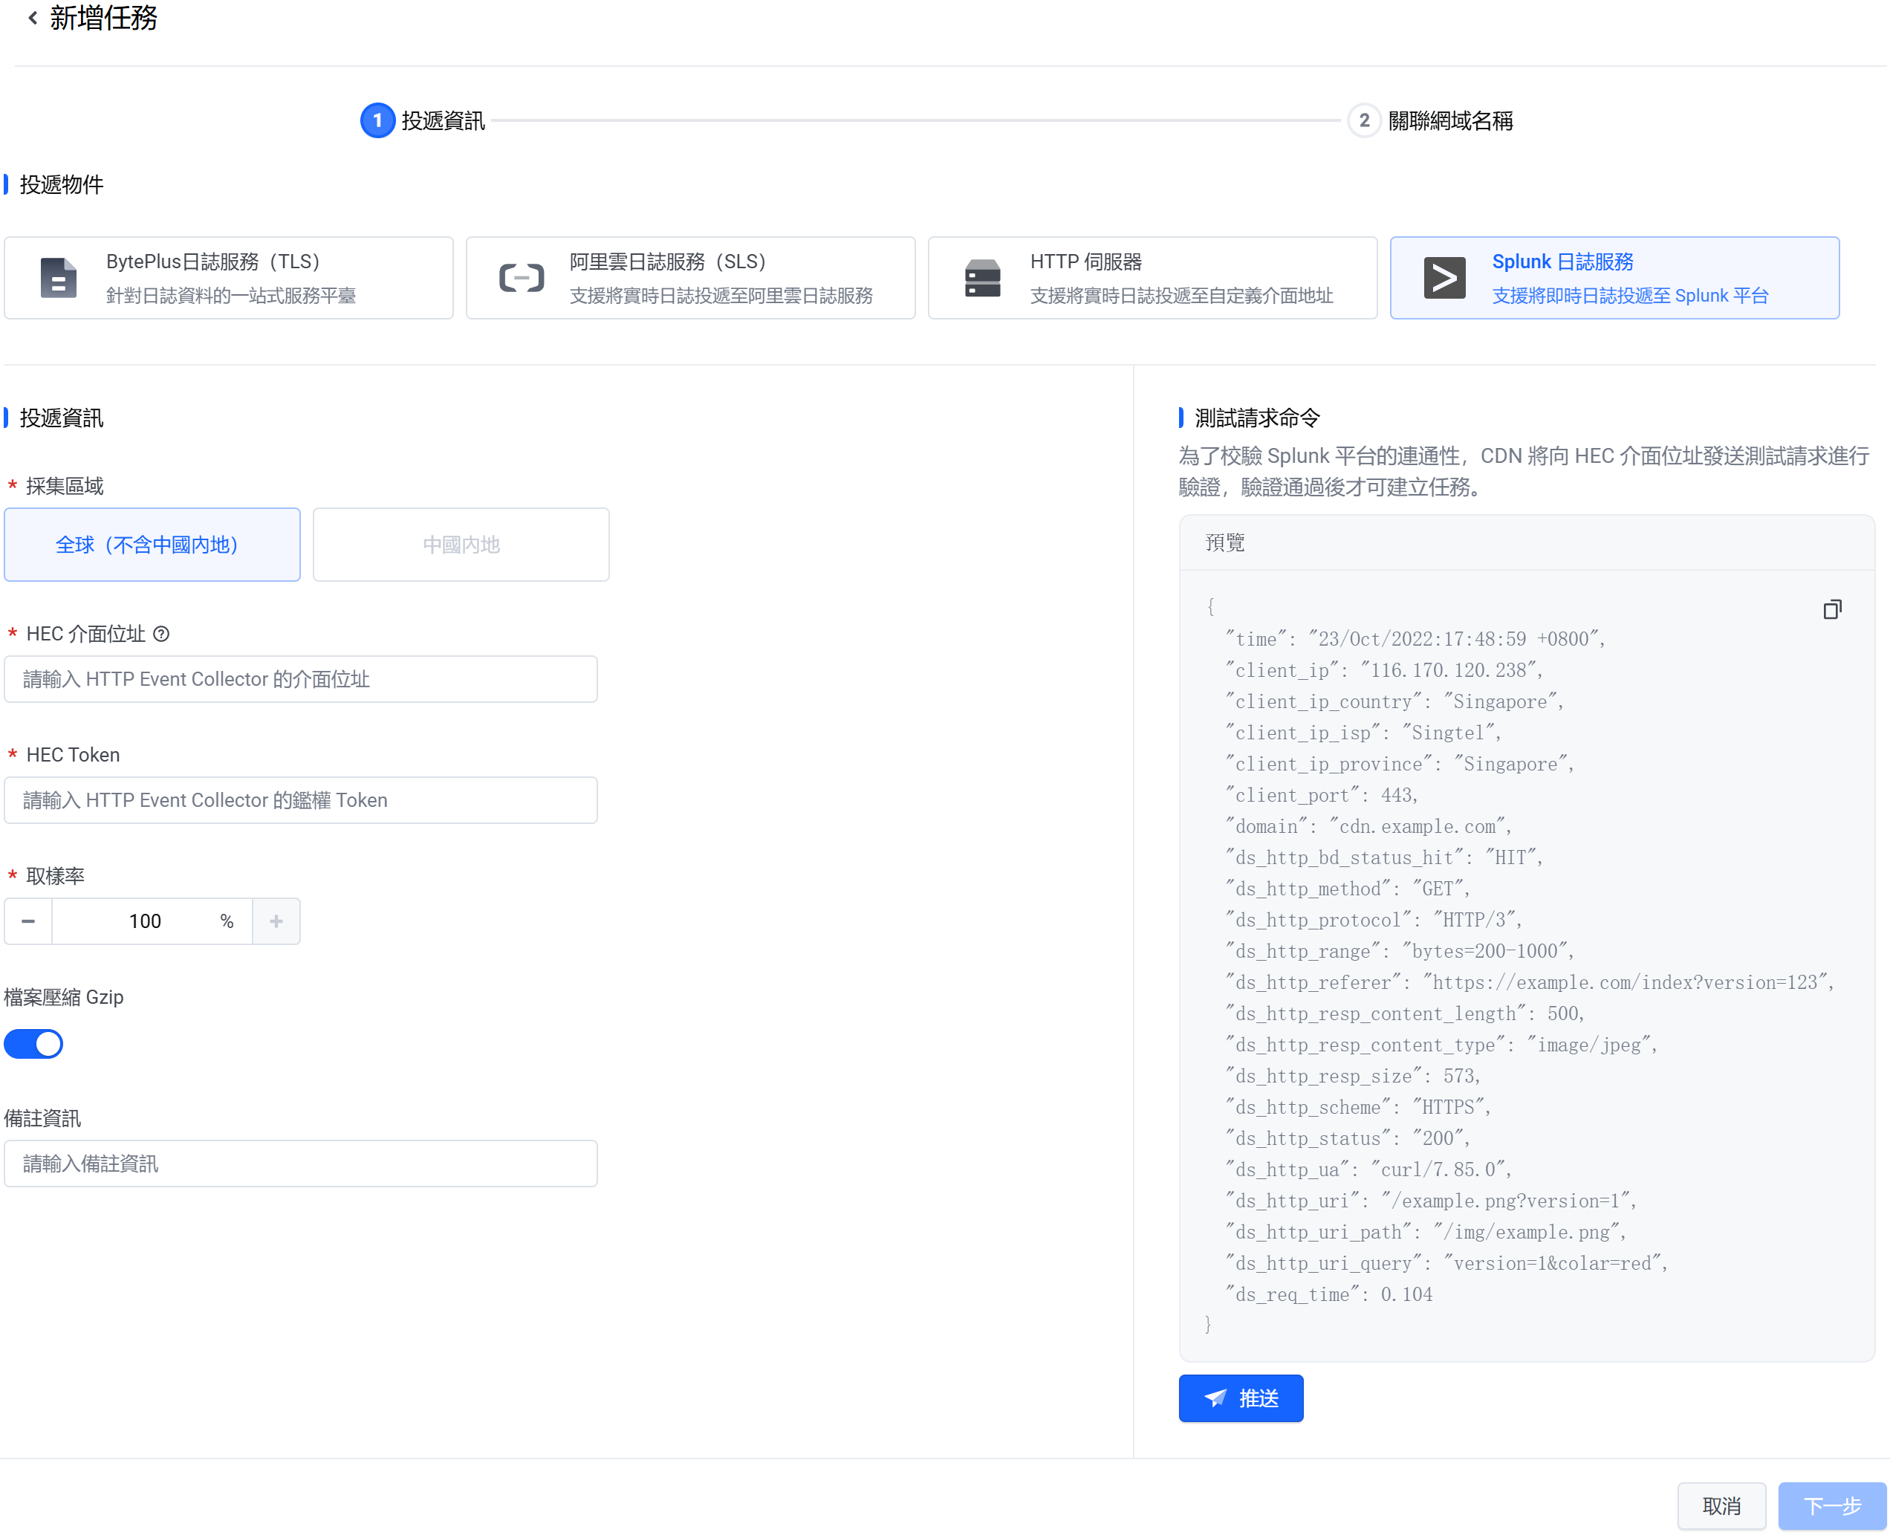
Task: Click the back arrow beside 新增任務
Action: point(33,18)
